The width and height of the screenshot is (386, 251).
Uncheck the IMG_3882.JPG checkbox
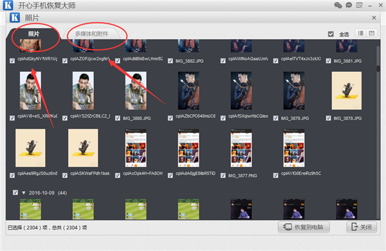coord(170,60)
